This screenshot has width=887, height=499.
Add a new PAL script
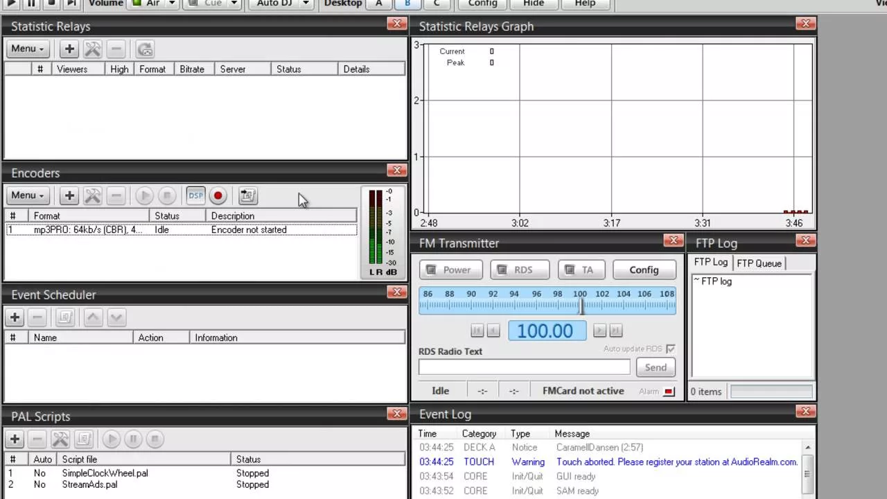click(15, 439)
